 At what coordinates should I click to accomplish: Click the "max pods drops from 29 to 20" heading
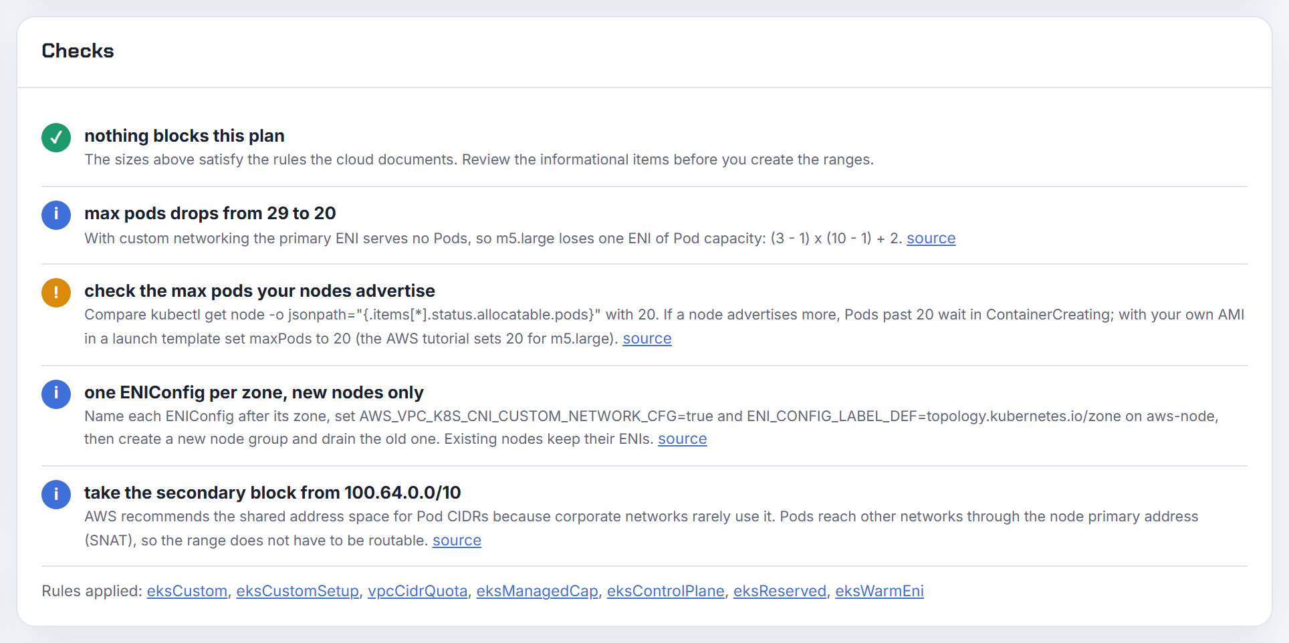click(x=210, y=213)
